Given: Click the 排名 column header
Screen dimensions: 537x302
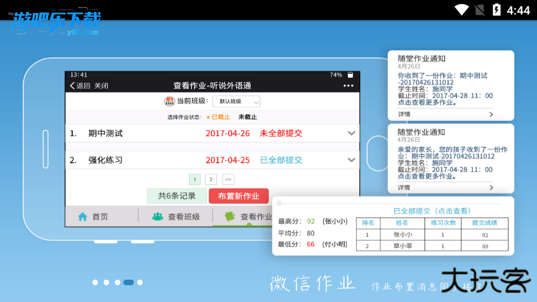Looking at the screenshot, I should tap(368, 223).
